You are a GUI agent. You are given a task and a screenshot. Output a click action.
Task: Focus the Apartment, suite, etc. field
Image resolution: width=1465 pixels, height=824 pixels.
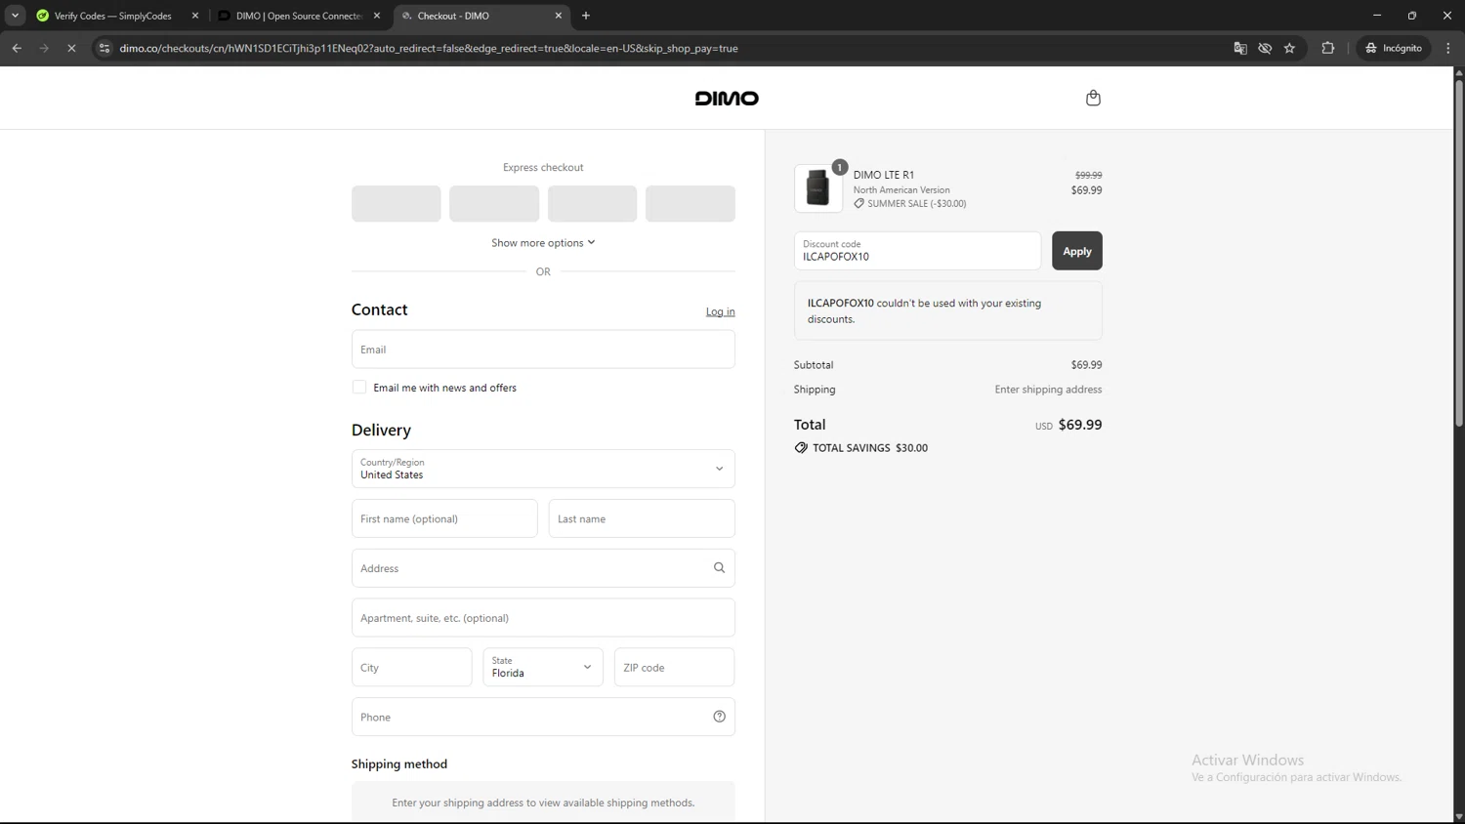(x=543, y=618)
